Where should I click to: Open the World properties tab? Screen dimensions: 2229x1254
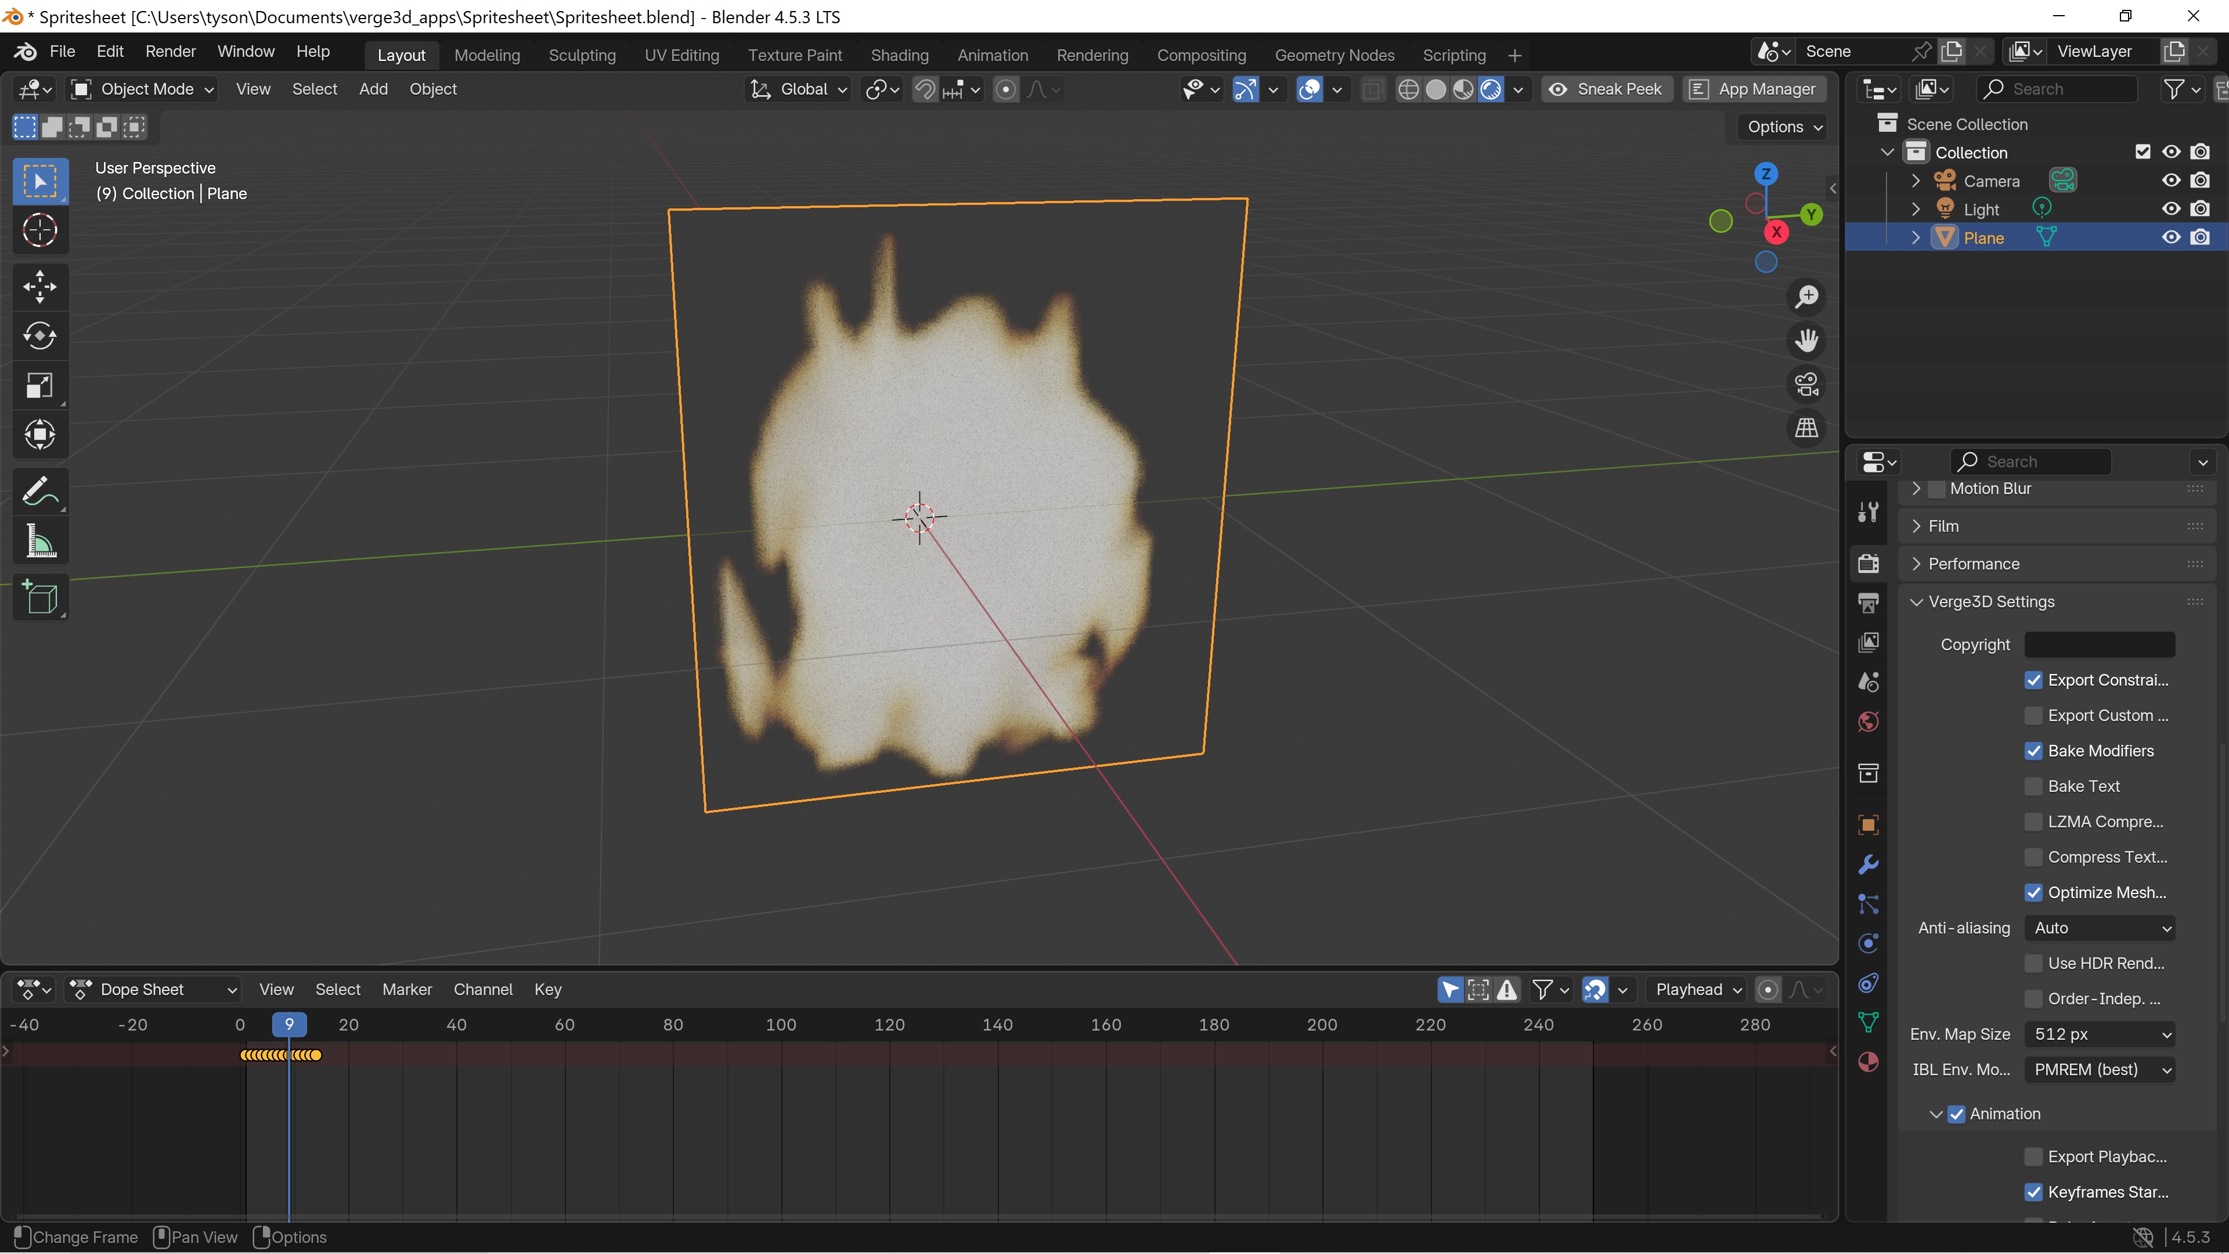click(x=1868, y=722)
